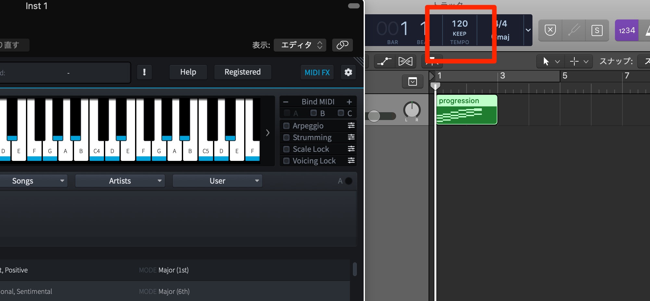Toggle the Flex audio button in Logic
This screenshot has width=650, height=301.
pos(406,61)
